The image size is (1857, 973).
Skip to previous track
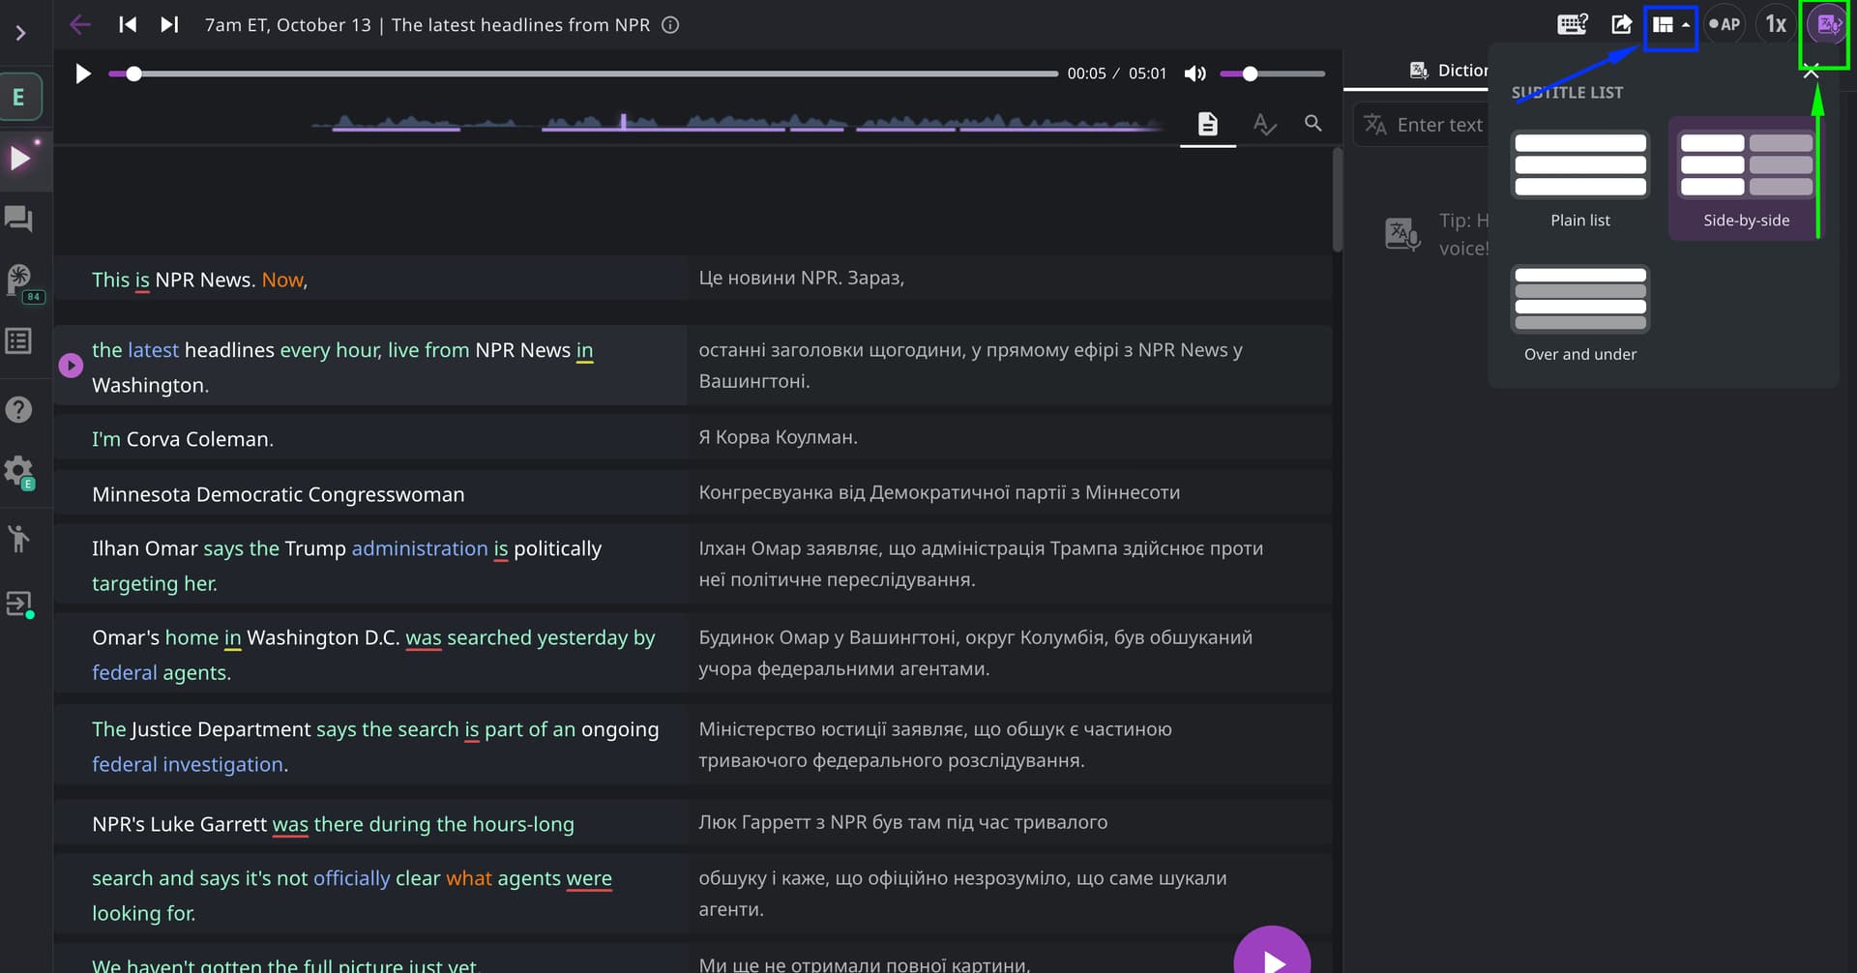coord(128,25)
